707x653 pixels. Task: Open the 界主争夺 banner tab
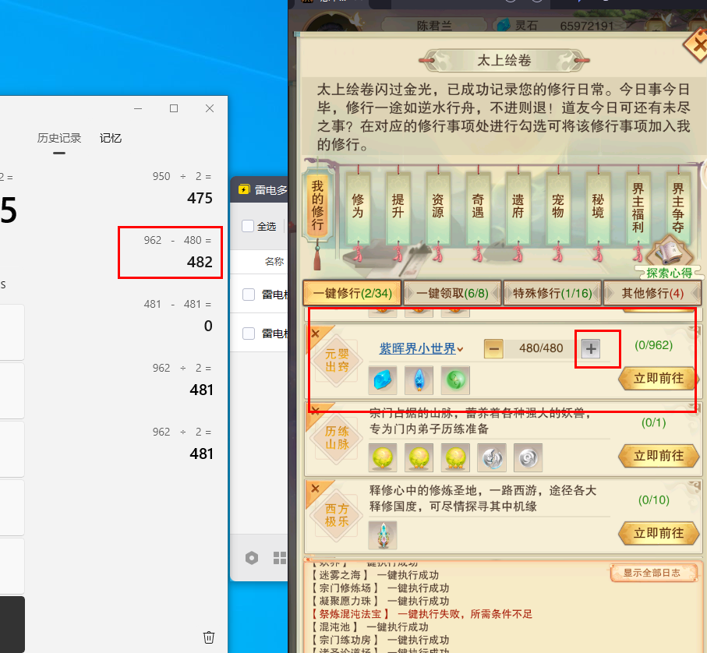pos(678,208)
